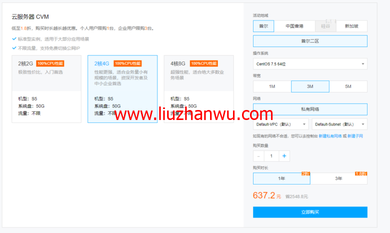This screenshot has height=233, width=390.
Task: Click the 系统盘: 50G line in 2核2G card
Action: 31,106
